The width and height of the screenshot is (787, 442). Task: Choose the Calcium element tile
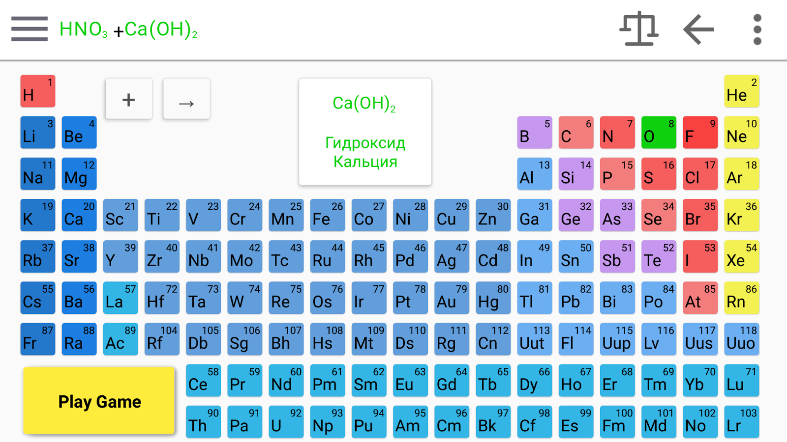coord(79,215)
